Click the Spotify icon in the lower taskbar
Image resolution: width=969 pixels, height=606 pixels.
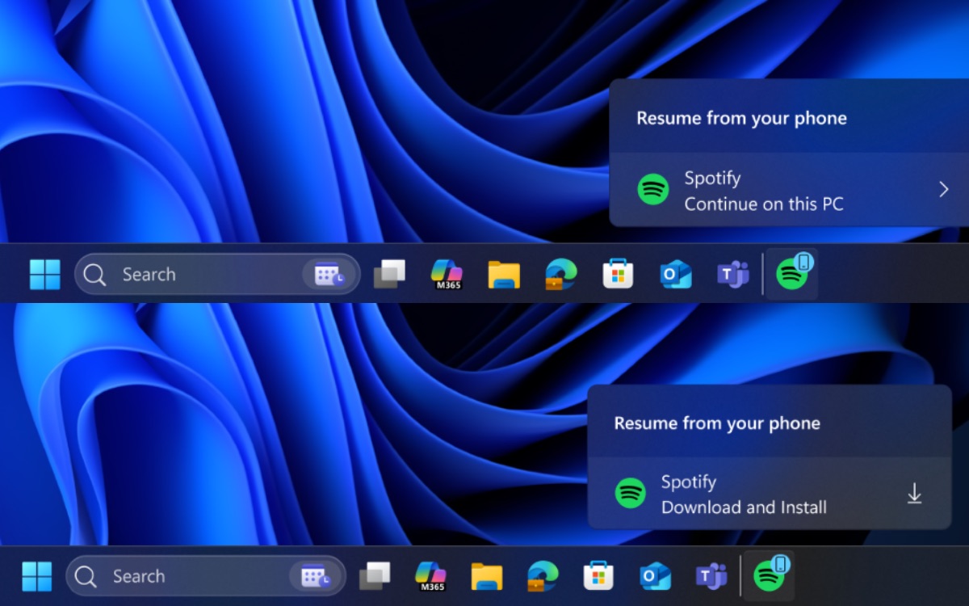coord(770,576)
